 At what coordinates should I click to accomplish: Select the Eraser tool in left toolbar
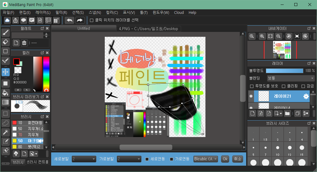click(x=5, y=42)
